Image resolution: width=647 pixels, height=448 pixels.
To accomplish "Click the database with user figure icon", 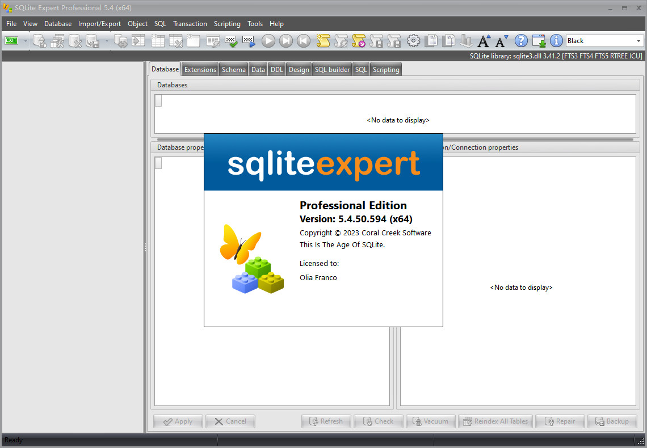I will [40, 41].
